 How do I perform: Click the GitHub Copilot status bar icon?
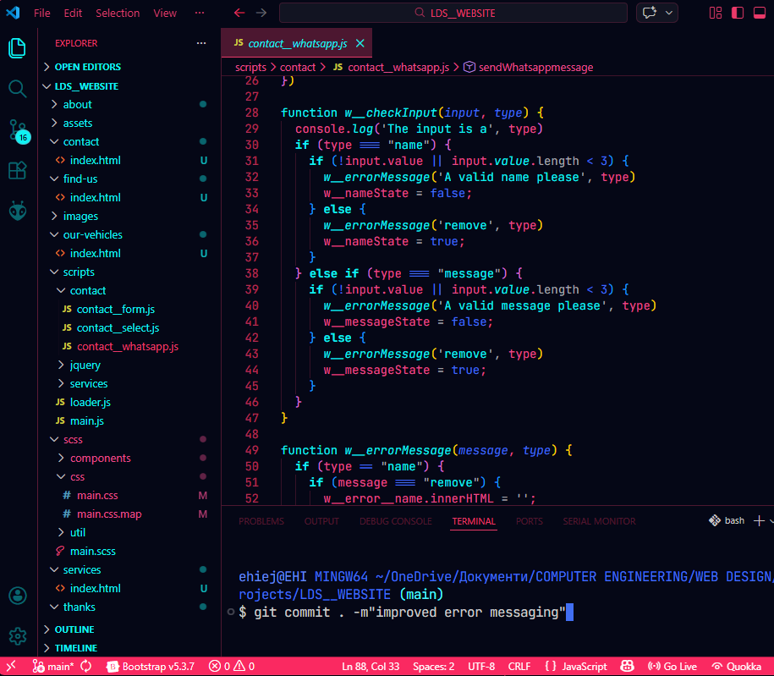[x=627, y=666]
